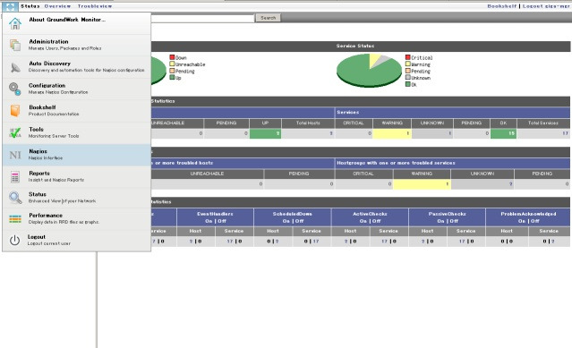Click ScheduledDown Service value 0 | 17
Viewport: 572px width, 348px height.
tap(312, 242)
